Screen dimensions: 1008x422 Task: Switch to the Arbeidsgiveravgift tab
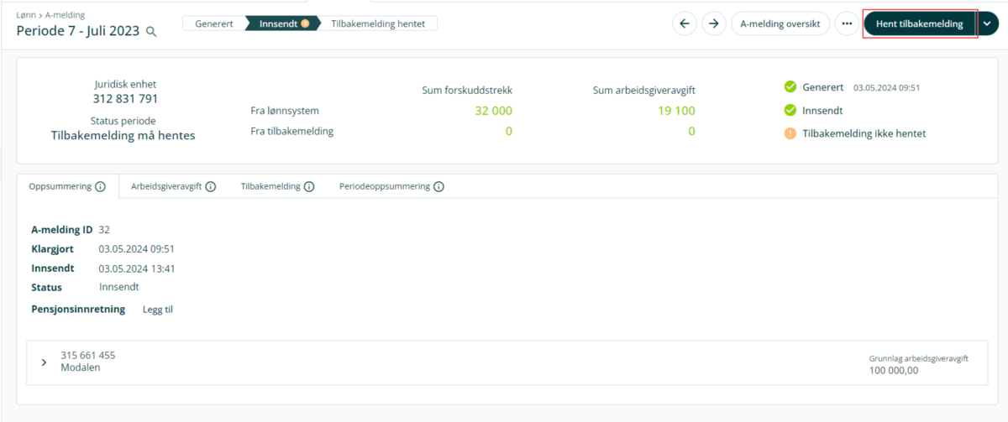[165, 186]
